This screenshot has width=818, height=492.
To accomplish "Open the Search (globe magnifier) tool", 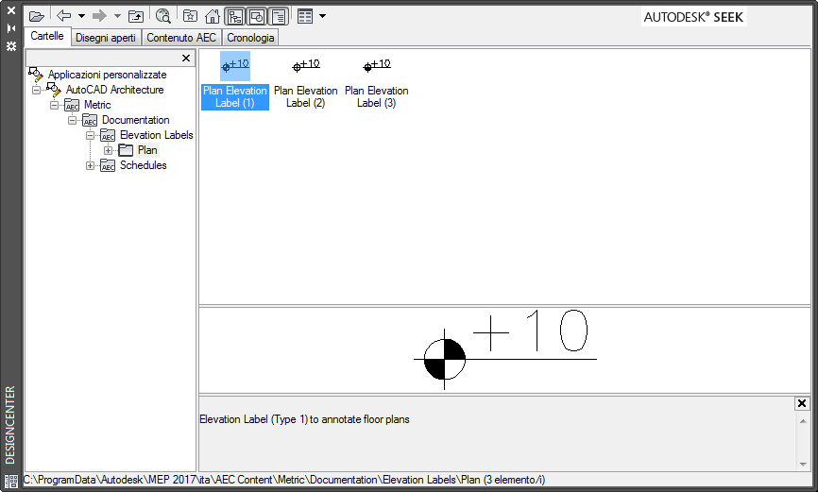I will click(x=163, y=16).
